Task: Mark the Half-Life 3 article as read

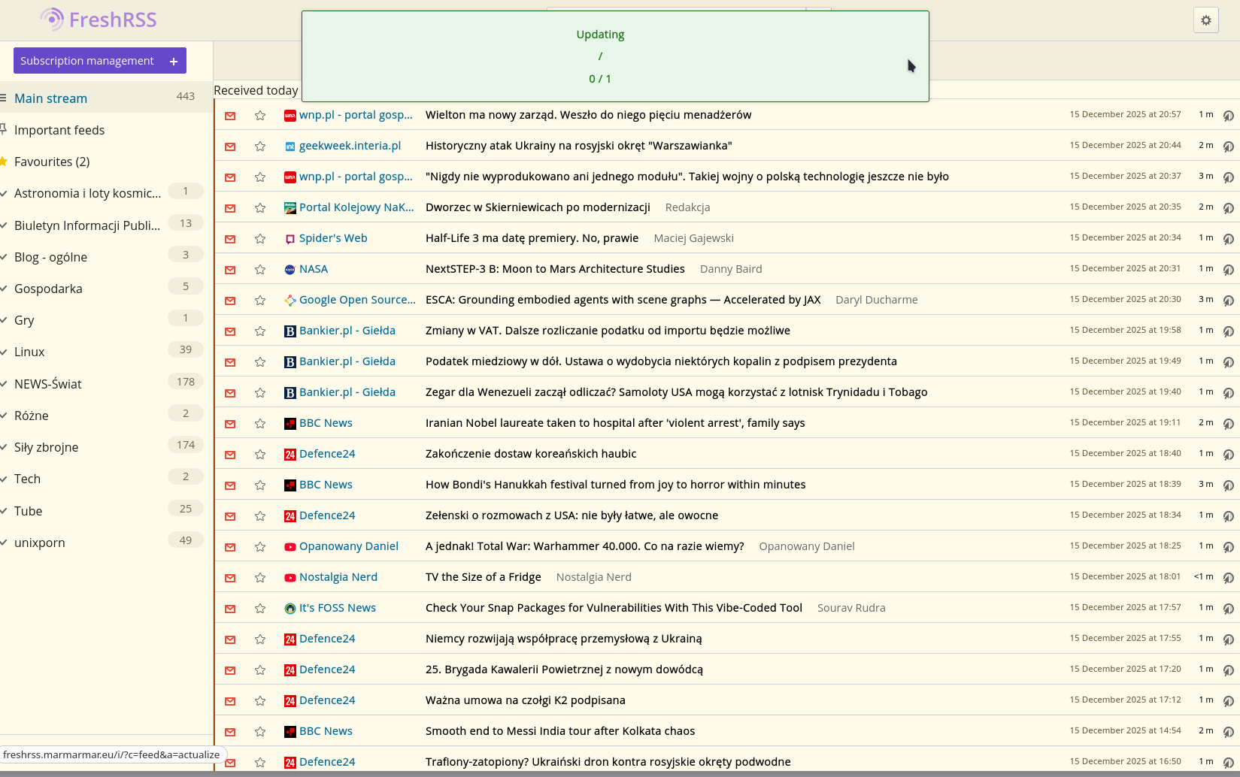Action: click(x=230, y=238)
